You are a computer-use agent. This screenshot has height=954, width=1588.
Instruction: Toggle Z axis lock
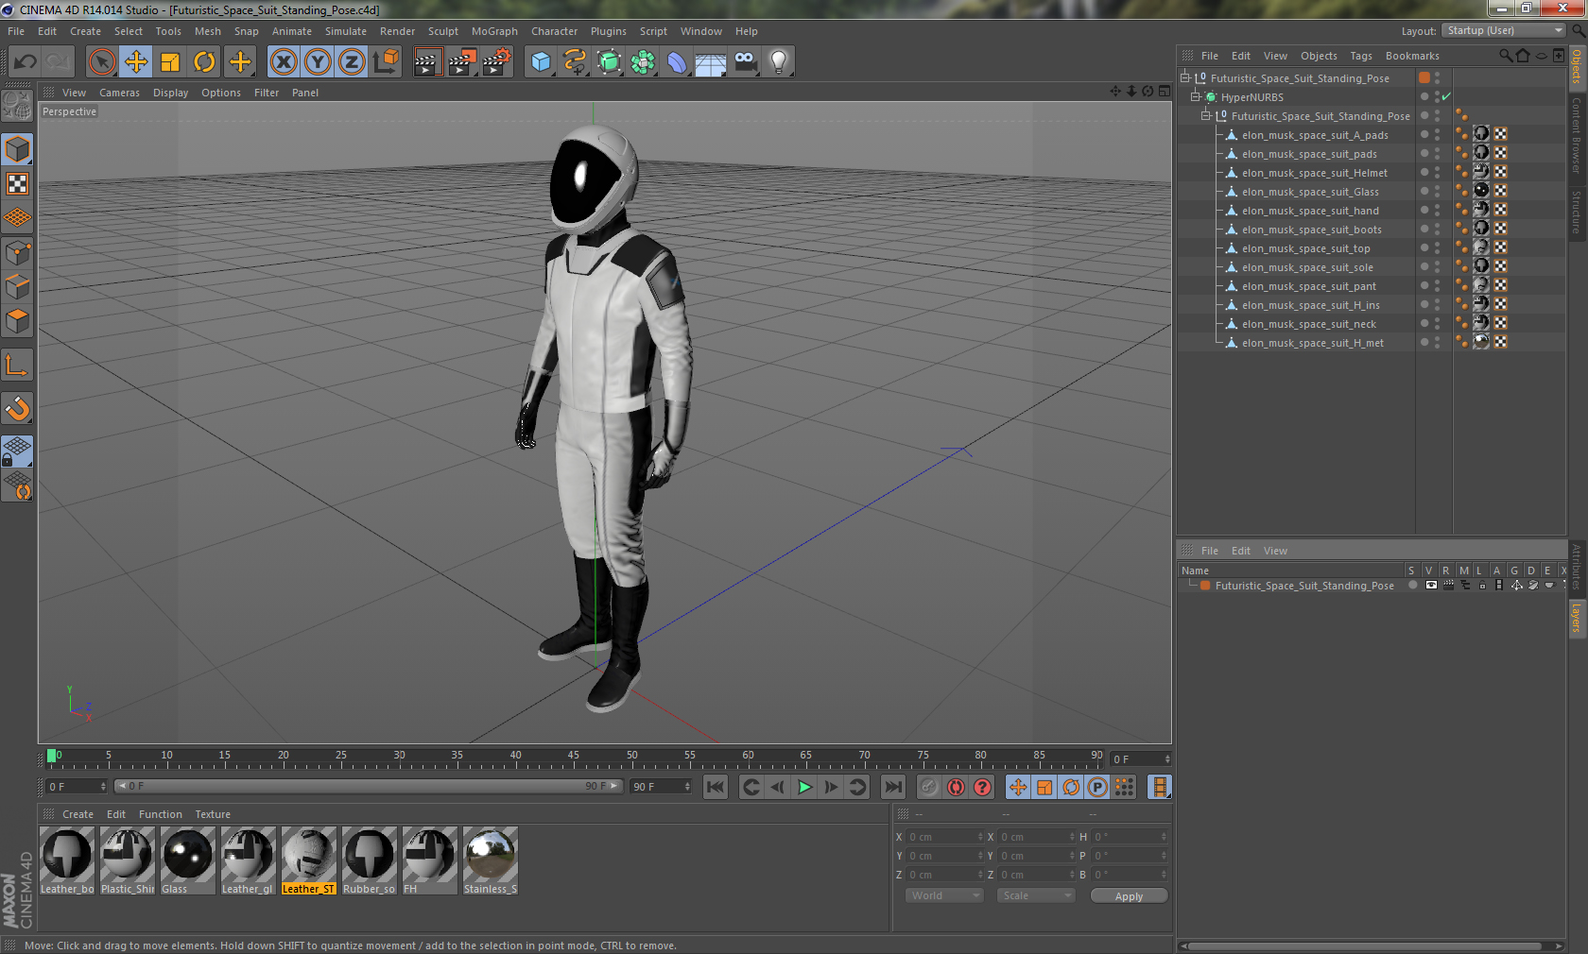pos(352,62)
